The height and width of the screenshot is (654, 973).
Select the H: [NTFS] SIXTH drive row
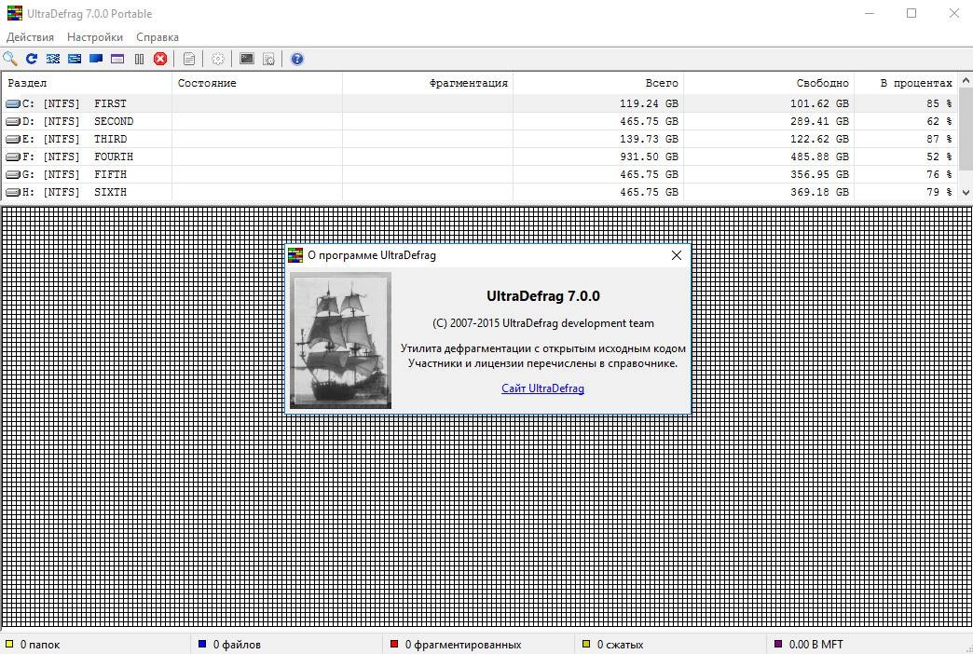480,192
